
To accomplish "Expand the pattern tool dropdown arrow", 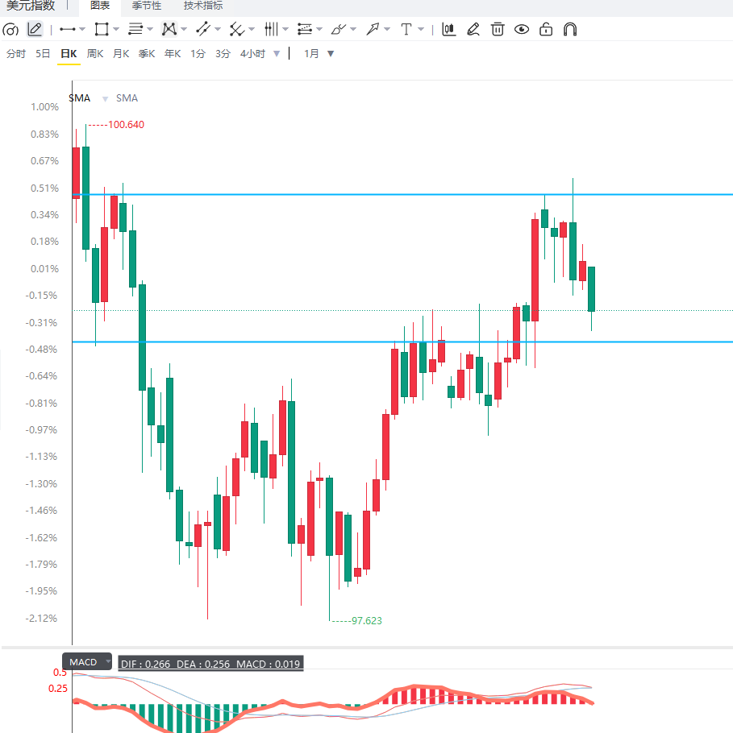I will 184,30.
